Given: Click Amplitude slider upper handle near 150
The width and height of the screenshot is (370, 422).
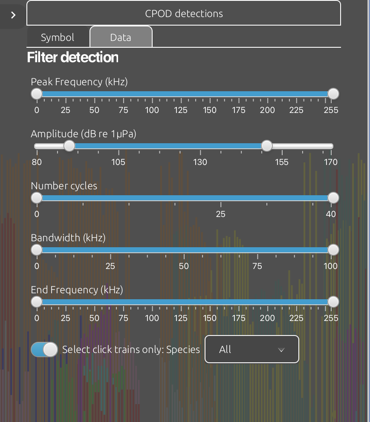Looking at the screenshot, I should [267, 146].
